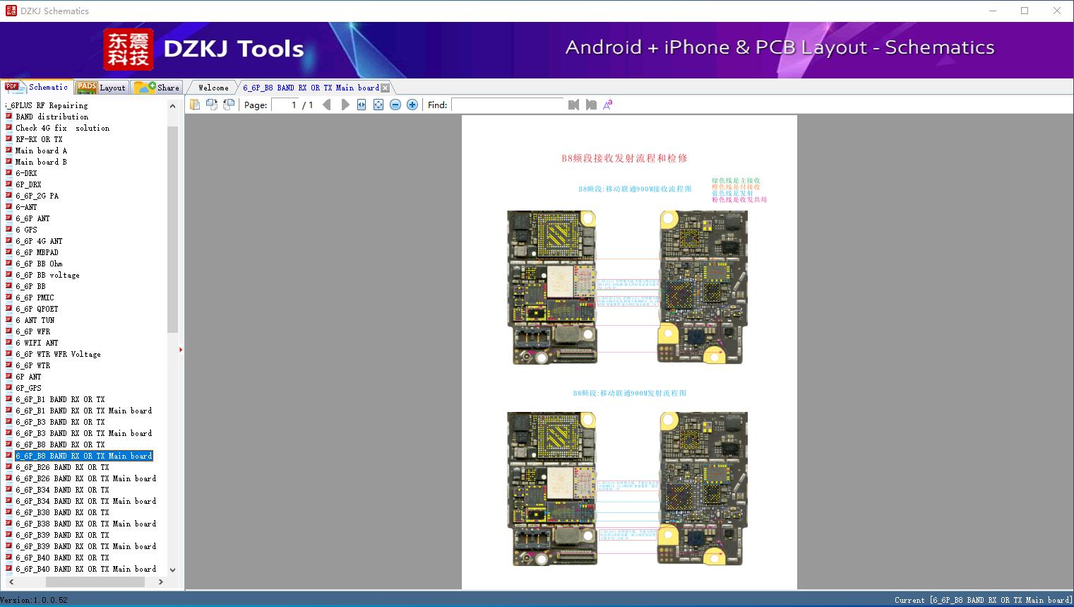
Task: Click the PDF icon next to 6P_GPS
Action: pos(8,388)
